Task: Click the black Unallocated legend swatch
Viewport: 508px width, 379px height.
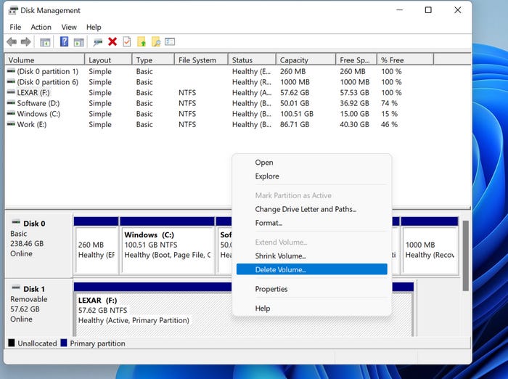Action: pyautogui.click(x=12, y=343)
